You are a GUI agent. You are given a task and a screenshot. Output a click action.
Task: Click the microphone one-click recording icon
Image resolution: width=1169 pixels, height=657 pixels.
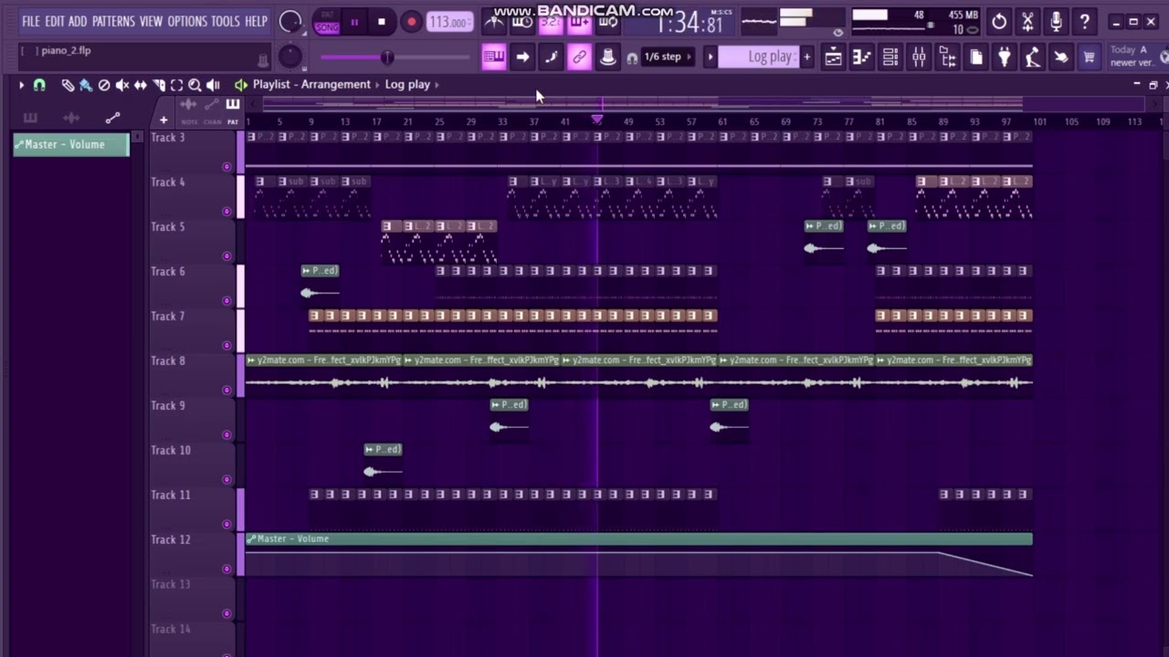(x=1056, y=22)
